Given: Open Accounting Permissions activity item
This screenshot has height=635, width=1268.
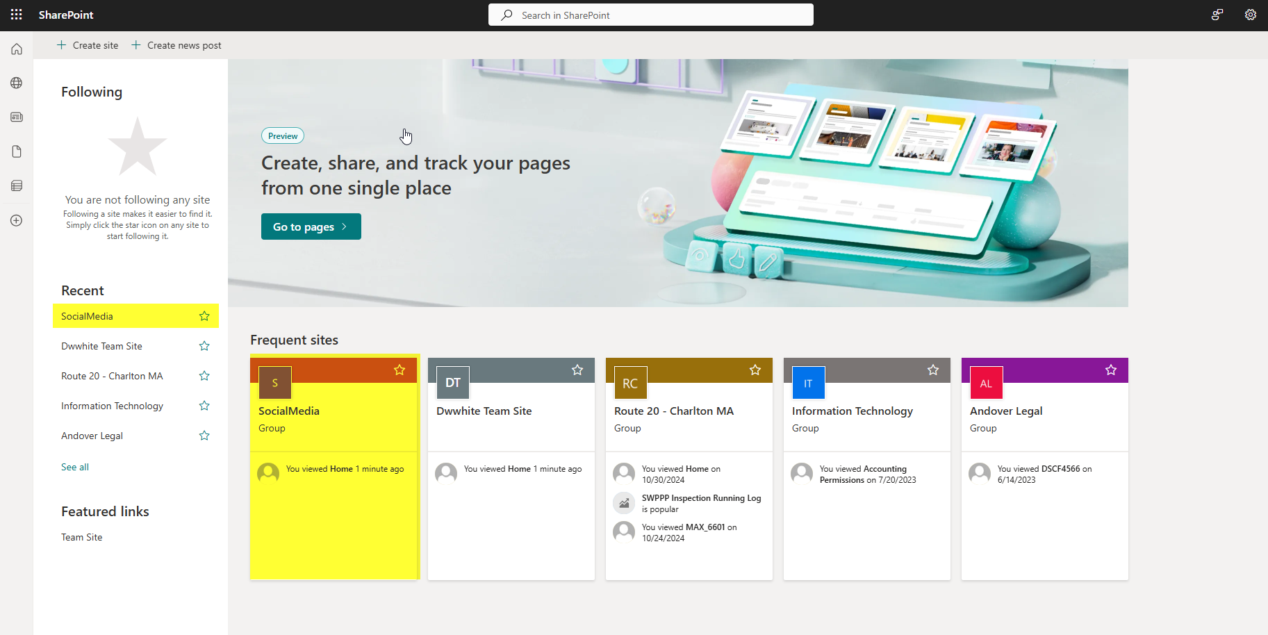Looking at the screenshot, I should click(868, 474).
